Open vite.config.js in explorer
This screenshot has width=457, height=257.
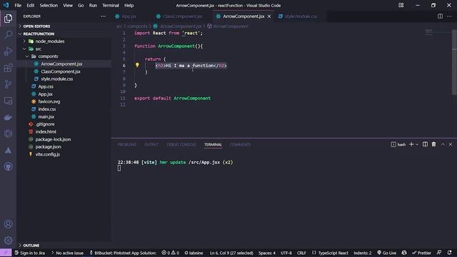48,154
